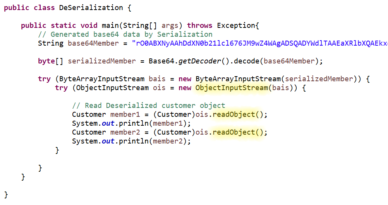Click the 'String[] args' parameter
This screenshot has width=388, height=205.
(151, 26)
